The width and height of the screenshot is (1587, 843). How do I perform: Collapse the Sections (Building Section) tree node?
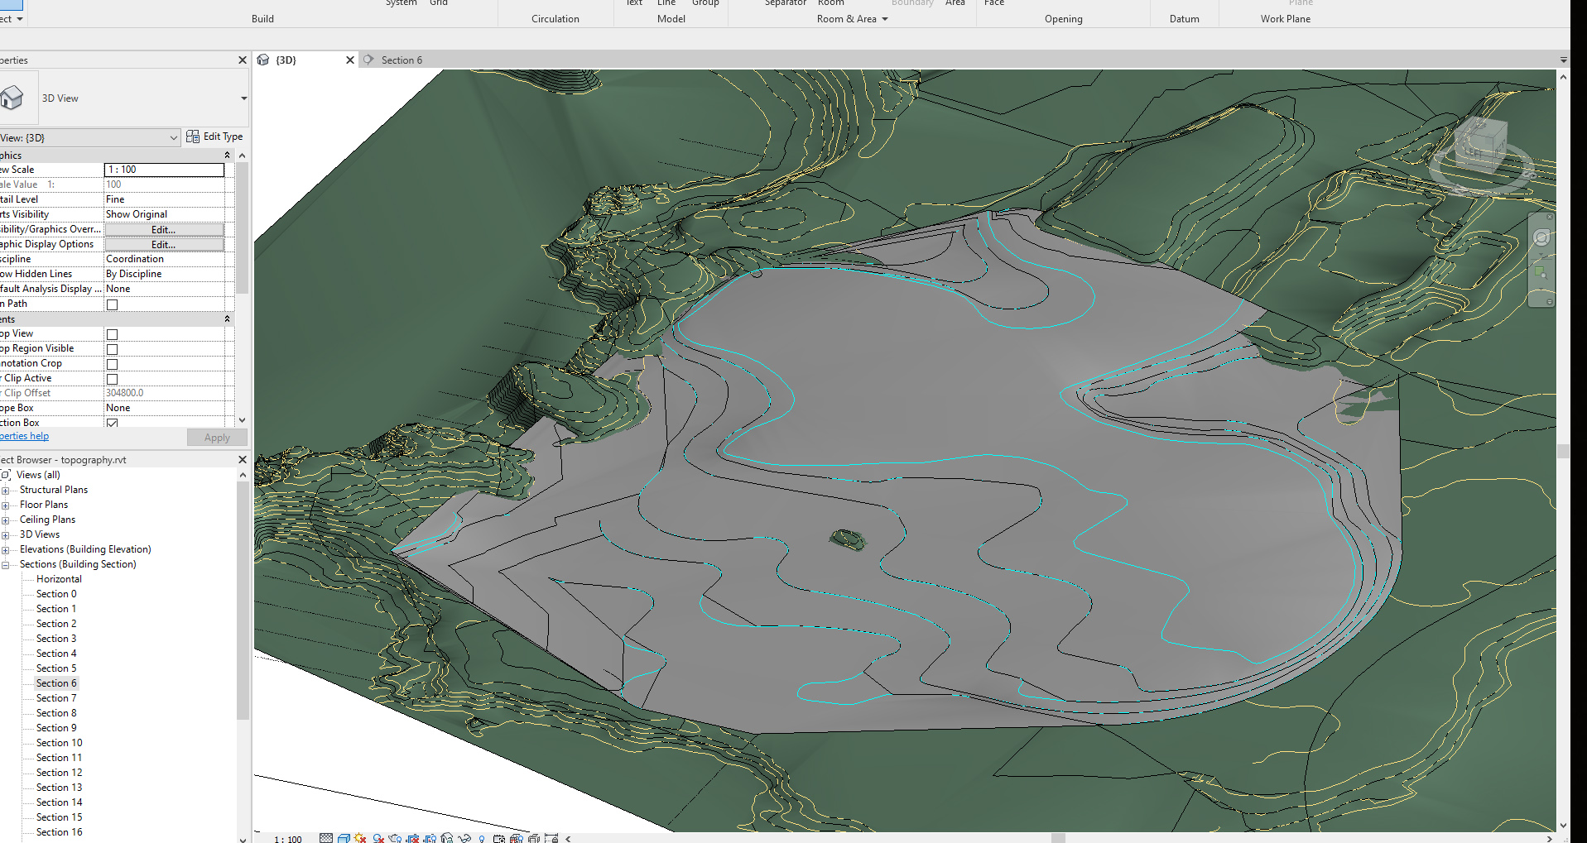7,563
